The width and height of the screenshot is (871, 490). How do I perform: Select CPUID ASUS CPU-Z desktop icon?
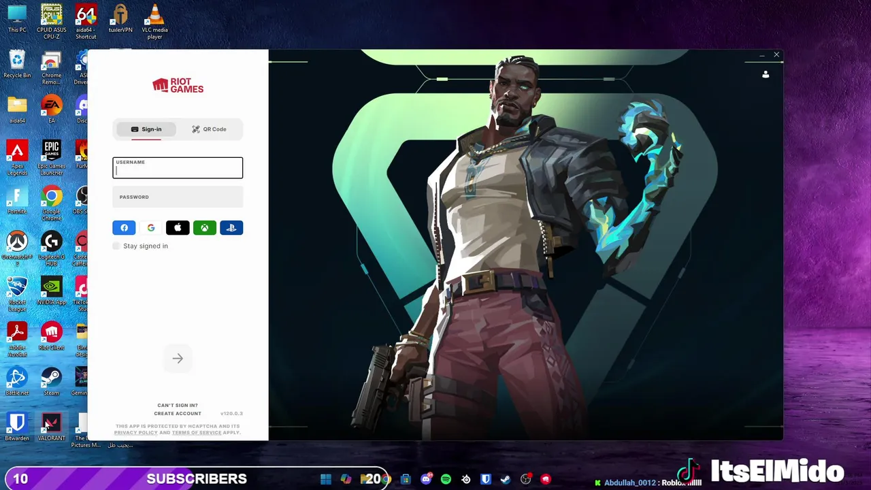point(52,22)
